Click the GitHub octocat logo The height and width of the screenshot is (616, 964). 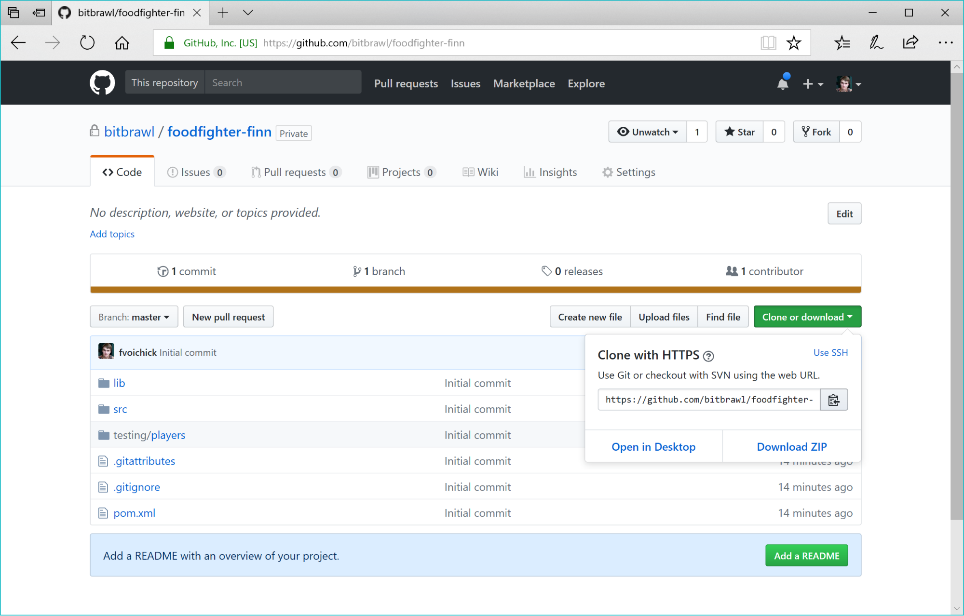click(x=102, y=83)
